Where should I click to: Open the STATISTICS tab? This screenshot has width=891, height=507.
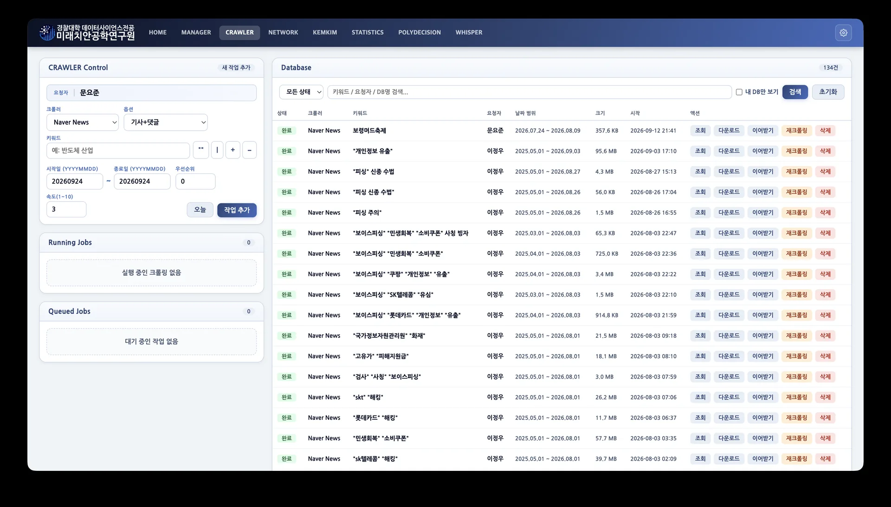[x=368, y=32]
